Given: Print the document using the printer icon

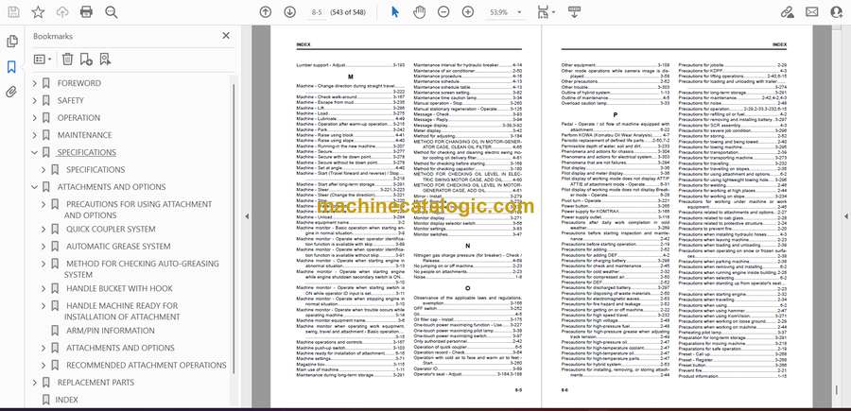Looking at the screenshot, I should click(86, 12).
